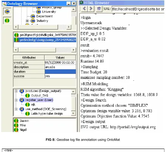This screenshot has height=152, width=166.
Task: Select the University tree item
Action: point(49,12)
